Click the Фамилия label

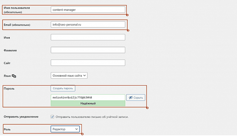click(x=10, y=50)
